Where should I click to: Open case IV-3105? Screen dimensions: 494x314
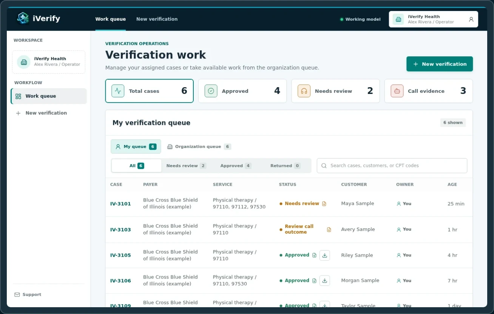[x=120, y=255]
